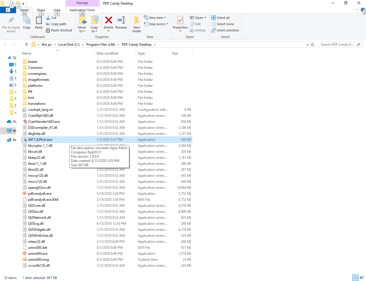Click Local Disk (C:) breadcrumb
Image resolution: width=366 pixels, height=281 pixels.
click(x=69, y=45)
